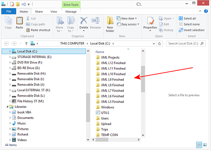
Task: Click THIS COMPUTER in address breadcrumb
Action: click(x=72, y=44)
